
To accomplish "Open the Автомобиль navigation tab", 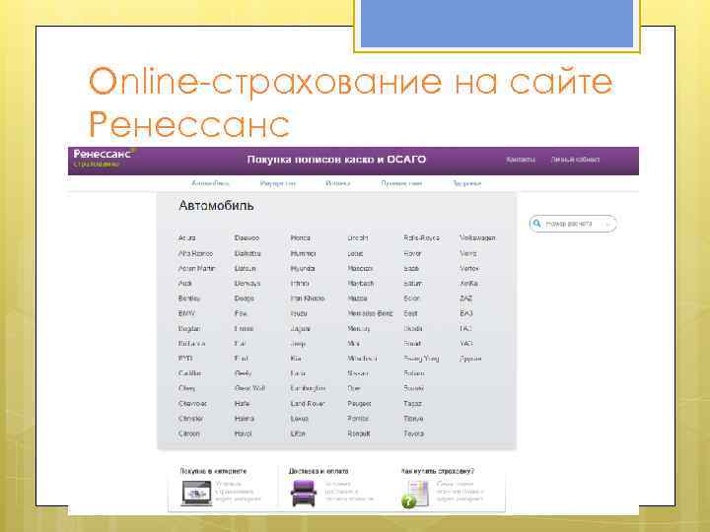I will point(211,183).
